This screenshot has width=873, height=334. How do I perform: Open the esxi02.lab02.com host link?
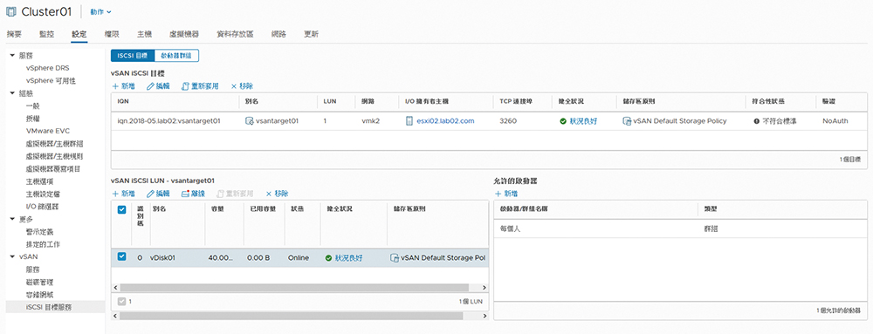tap(445, 120)
